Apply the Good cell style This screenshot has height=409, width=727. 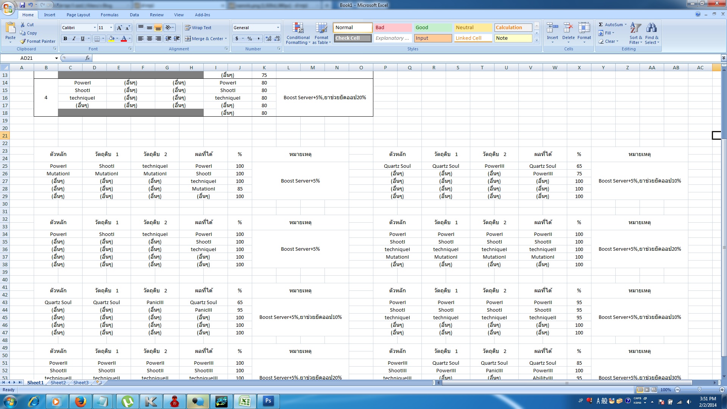point(433,28)
